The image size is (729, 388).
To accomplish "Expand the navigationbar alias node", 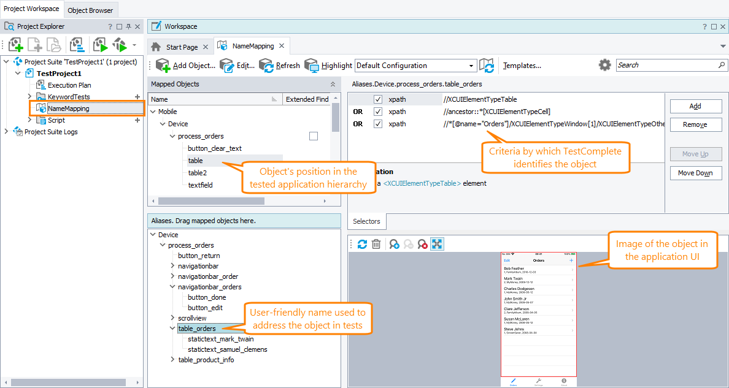I will [172, 266].
